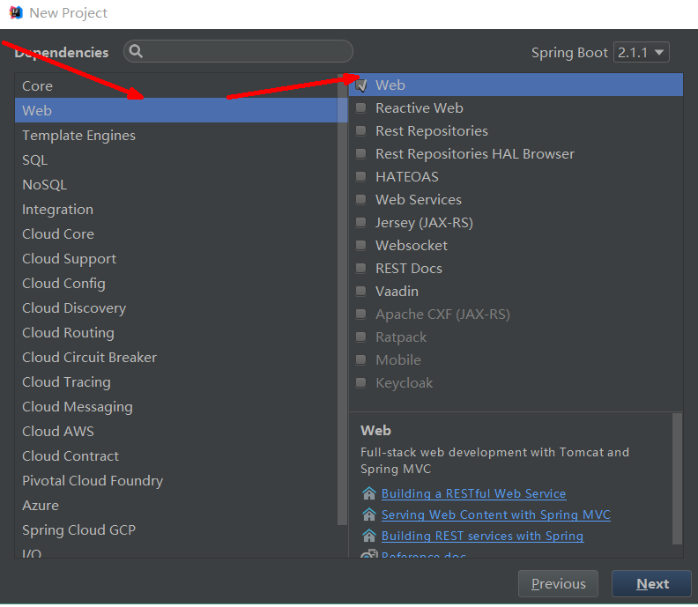Click the description panel vertical scrollbar
Screen dimensions: 698x607
[677, 479]
